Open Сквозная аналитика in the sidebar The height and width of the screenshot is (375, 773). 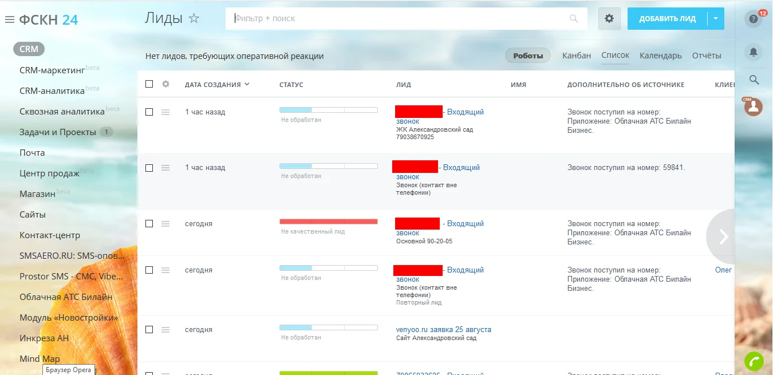(x=62, y=111)
